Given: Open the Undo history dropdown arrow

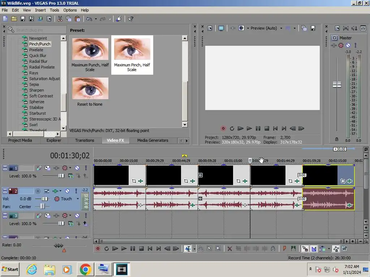Looking at the screenshot, I should coord(96,19).
